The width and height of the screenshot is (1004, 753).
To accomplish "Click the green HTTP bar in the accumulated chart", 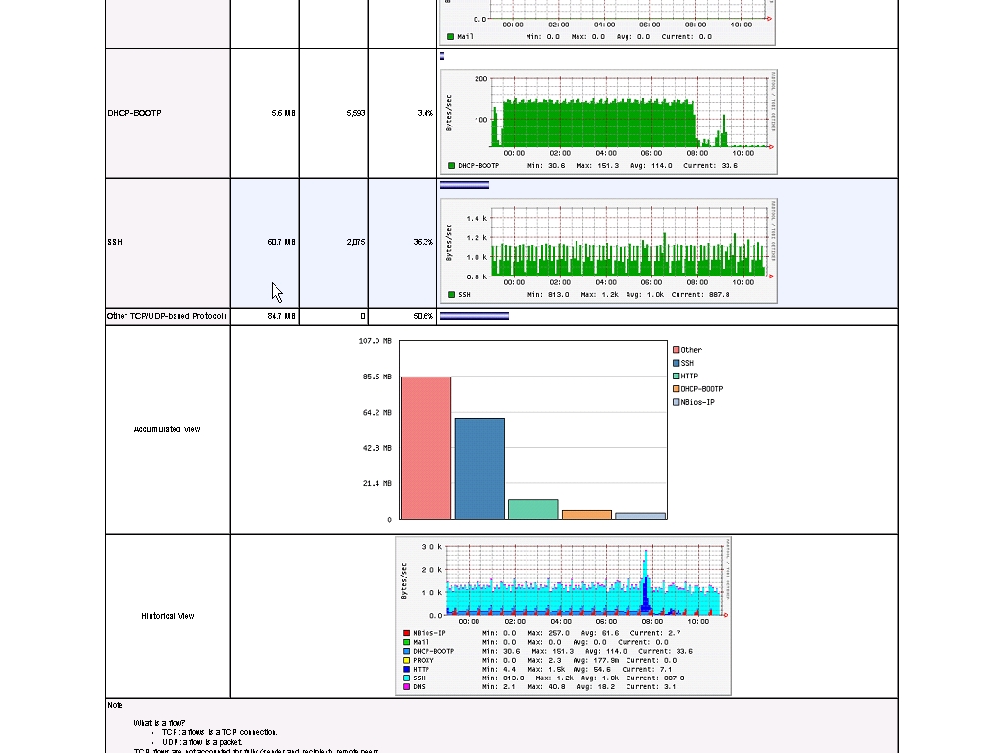I will point(532,509).
